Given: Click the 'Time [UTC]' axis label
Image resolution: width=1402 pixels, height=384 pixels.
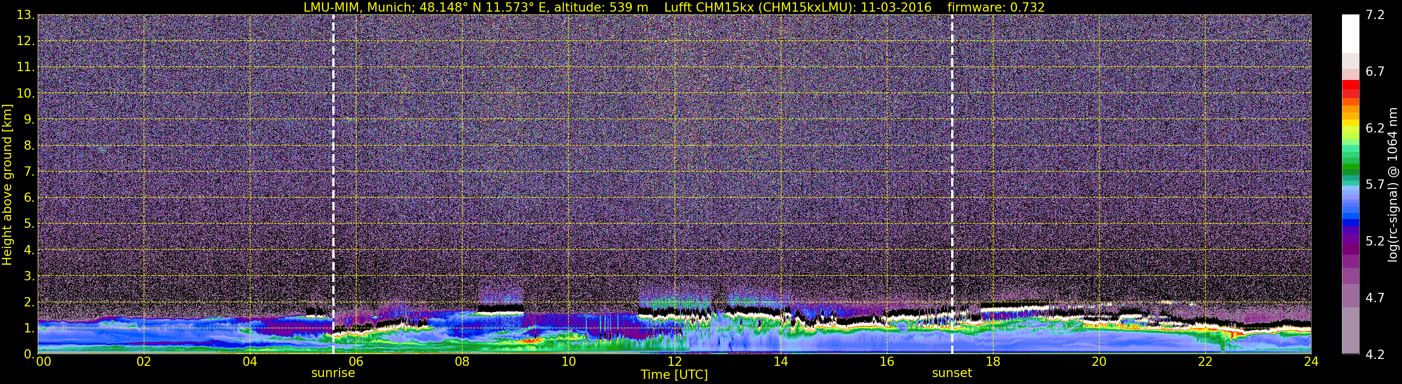Looking at the screenshot, I should (674, 375).
